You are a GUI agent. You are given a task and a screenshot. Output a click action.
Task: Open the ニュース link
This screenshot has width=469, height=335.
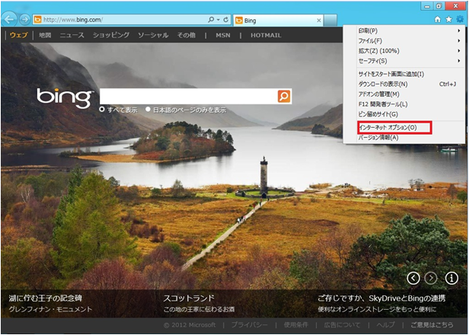click(x=72, y=35)
